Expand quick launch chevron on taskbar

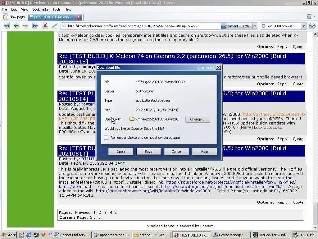click(x=50, y=234)
